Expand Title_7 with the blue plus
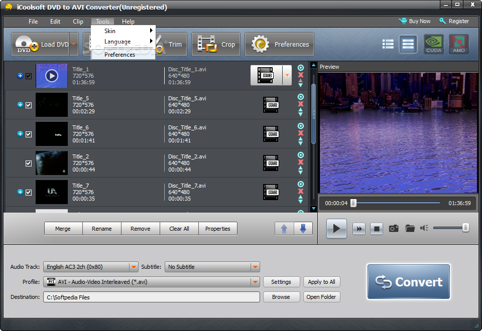Viewport: 482px width, 331px height. click(20, 192)
